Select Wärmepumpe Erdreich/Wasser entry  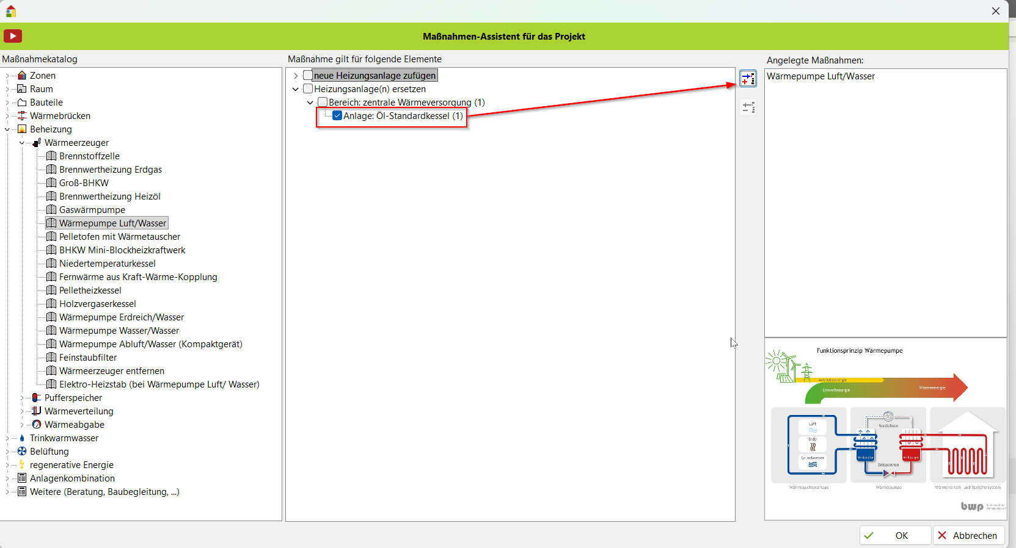click(x=121, y=317)
